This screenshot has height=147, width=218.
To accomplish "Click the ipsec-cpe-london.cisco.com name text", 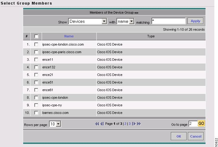I will point(63,44).
